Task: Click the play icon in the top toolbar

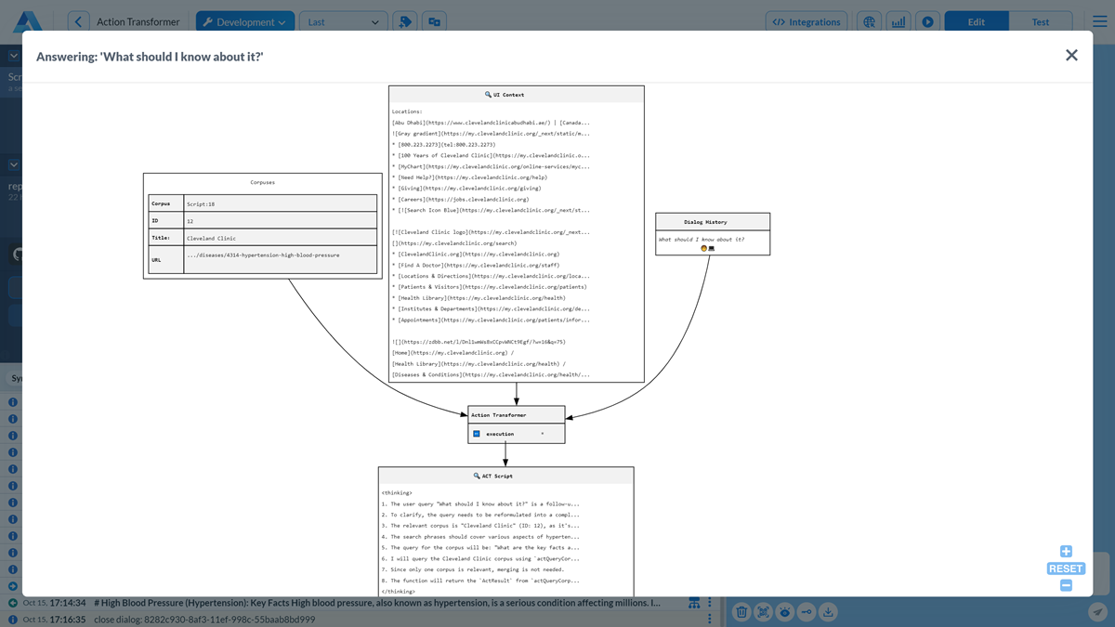Action: [x=926, y=20]
